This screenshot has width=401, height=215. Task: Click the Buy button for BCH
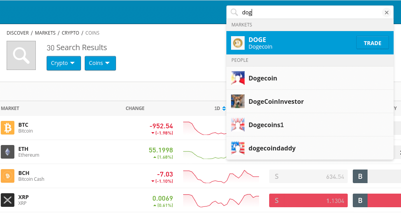tap(377, 177)
